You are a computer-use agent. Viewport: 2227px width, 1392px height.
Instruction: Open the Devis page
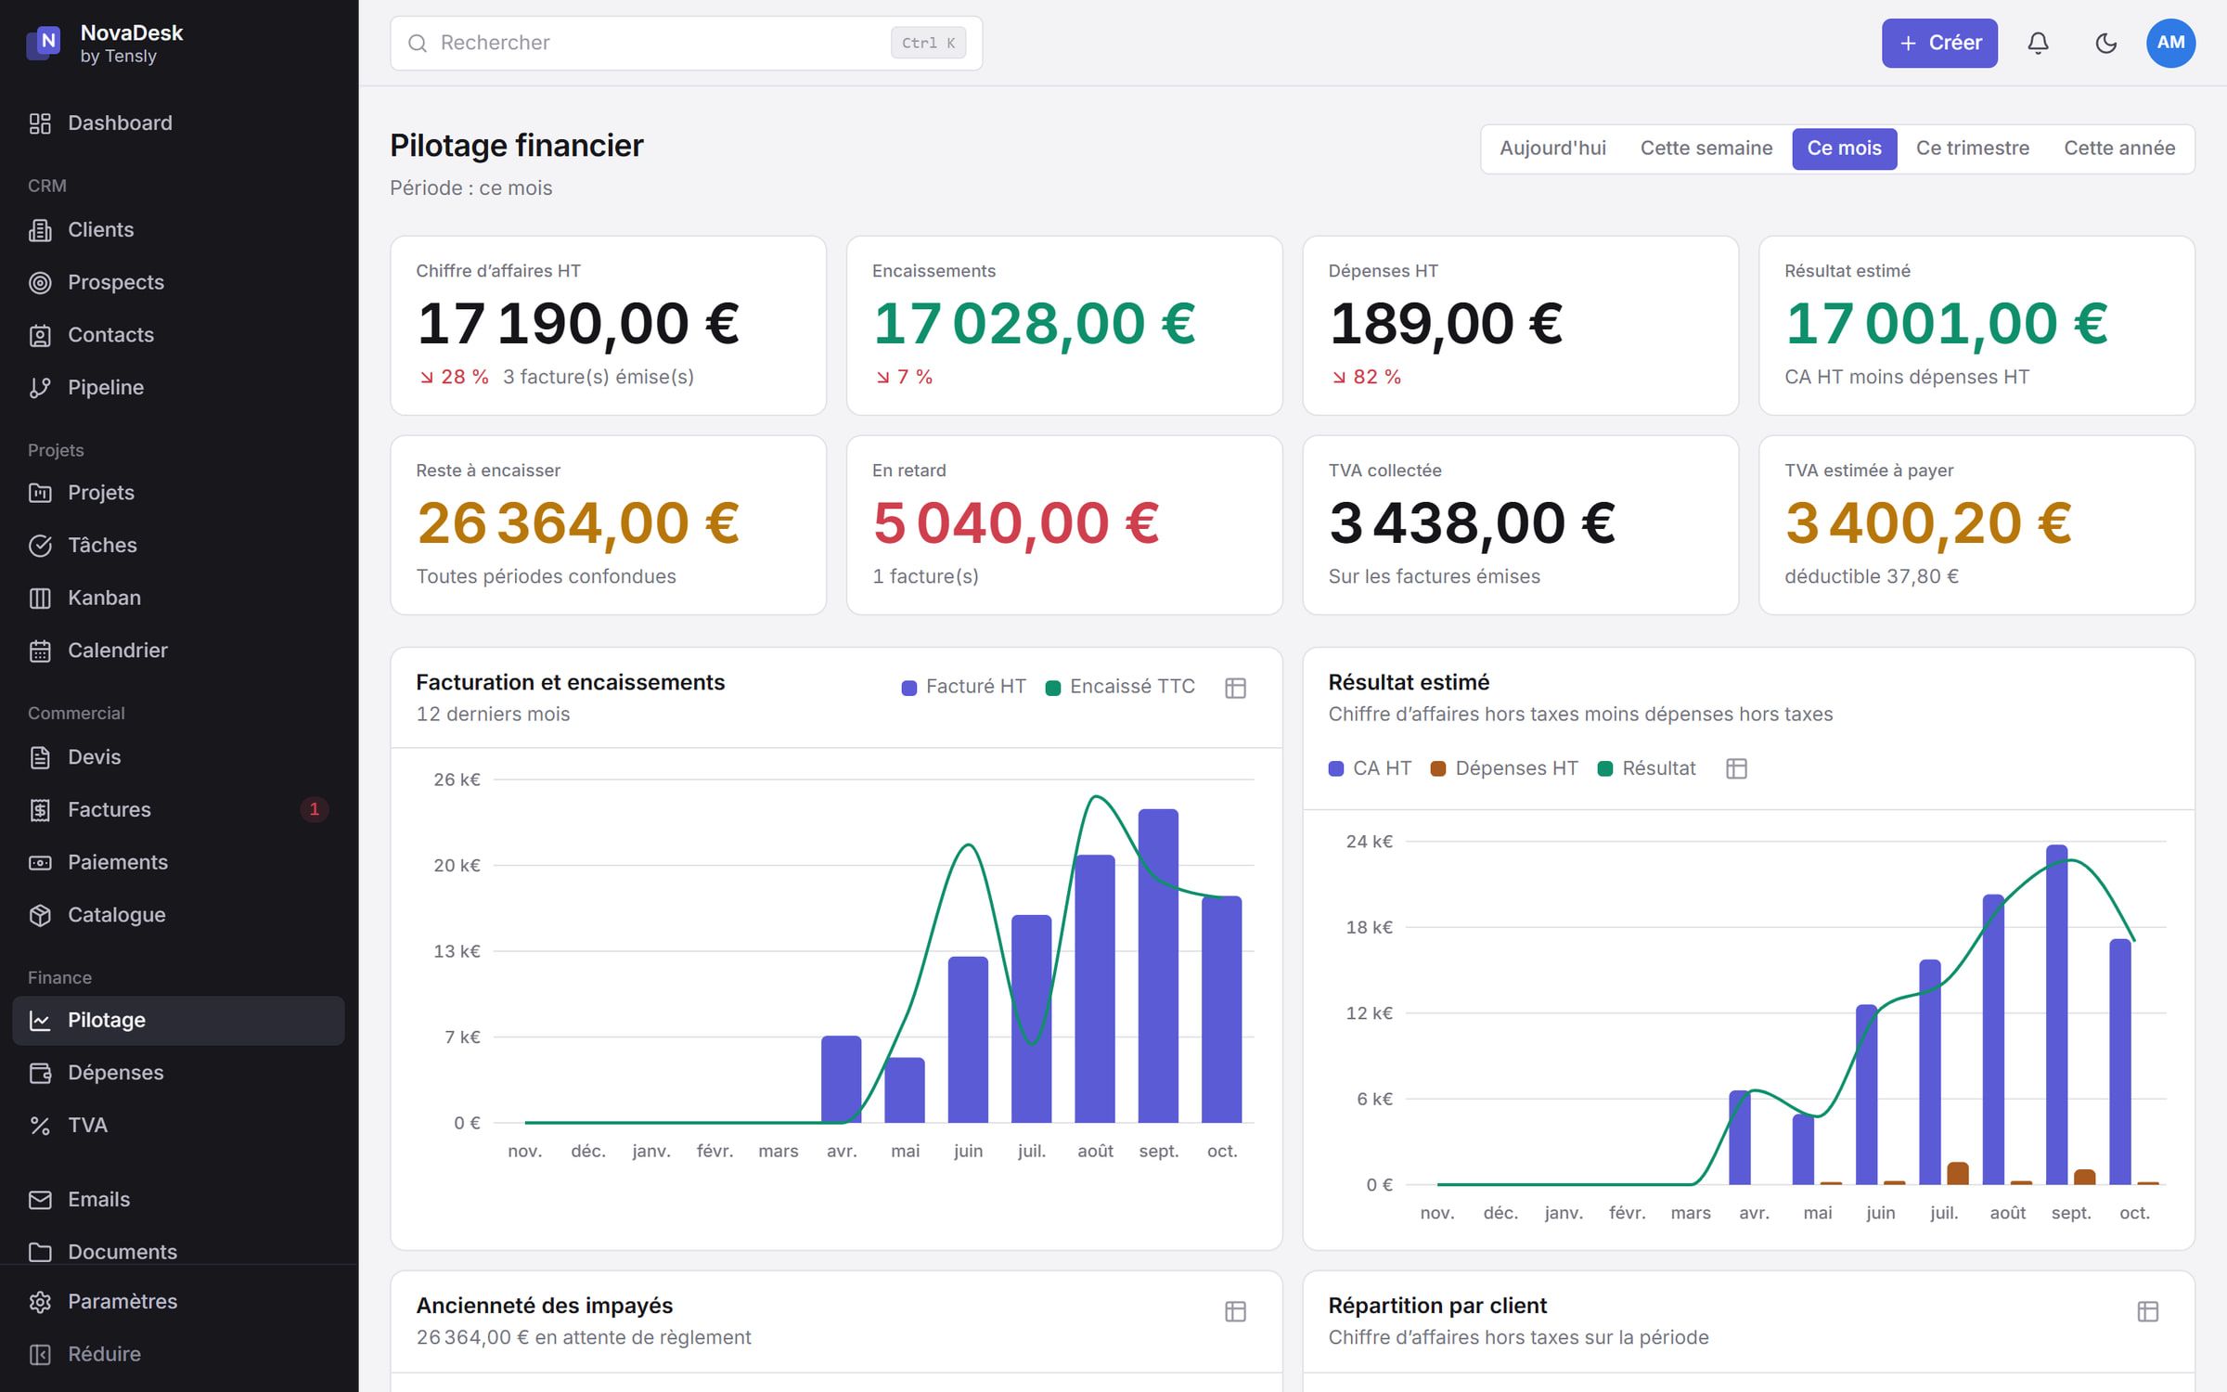[178, 757]
